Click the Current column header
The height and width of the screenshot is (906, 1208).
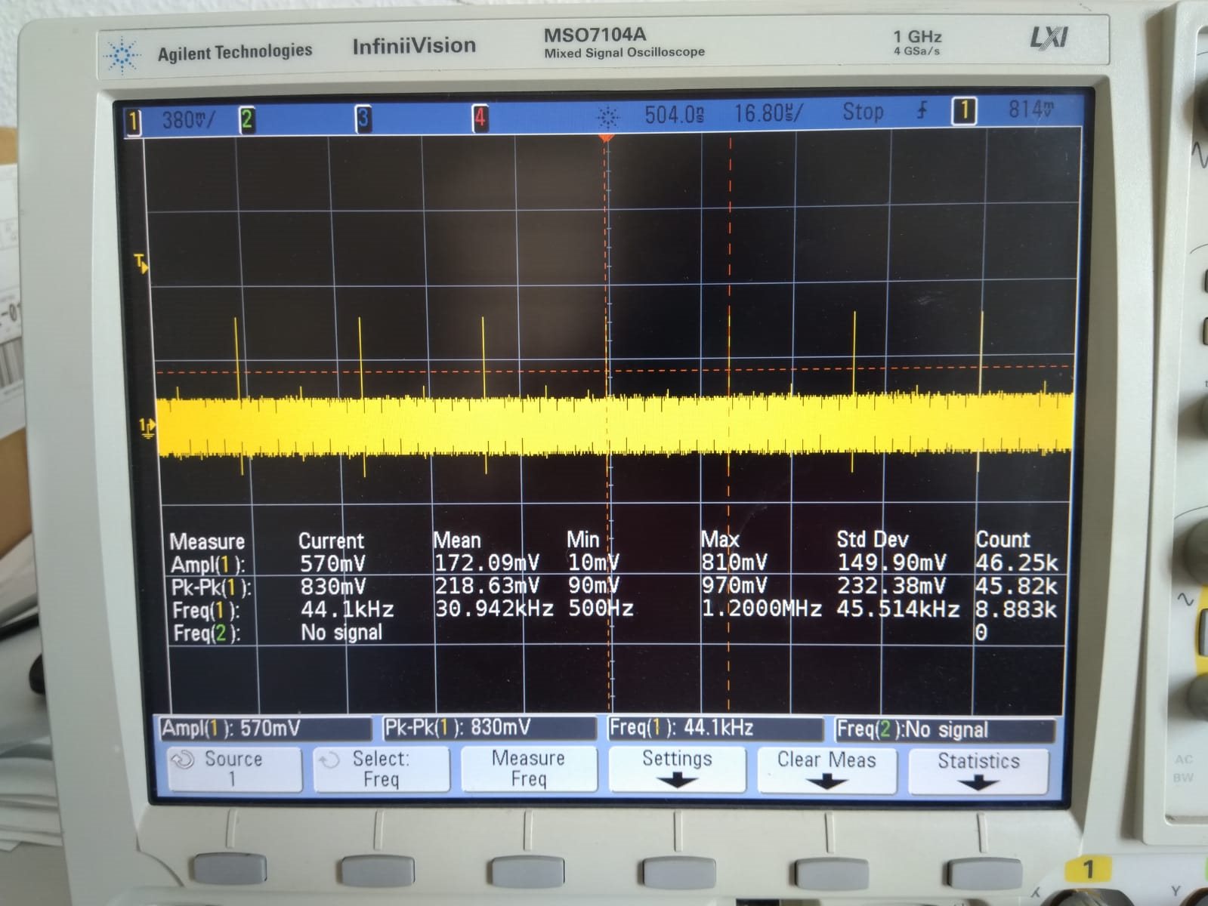click(331, 541)
